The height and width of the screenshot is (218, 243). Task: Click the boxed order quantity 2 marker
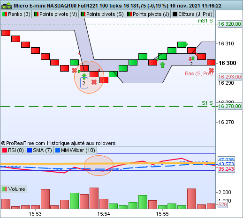pos(84,83)
